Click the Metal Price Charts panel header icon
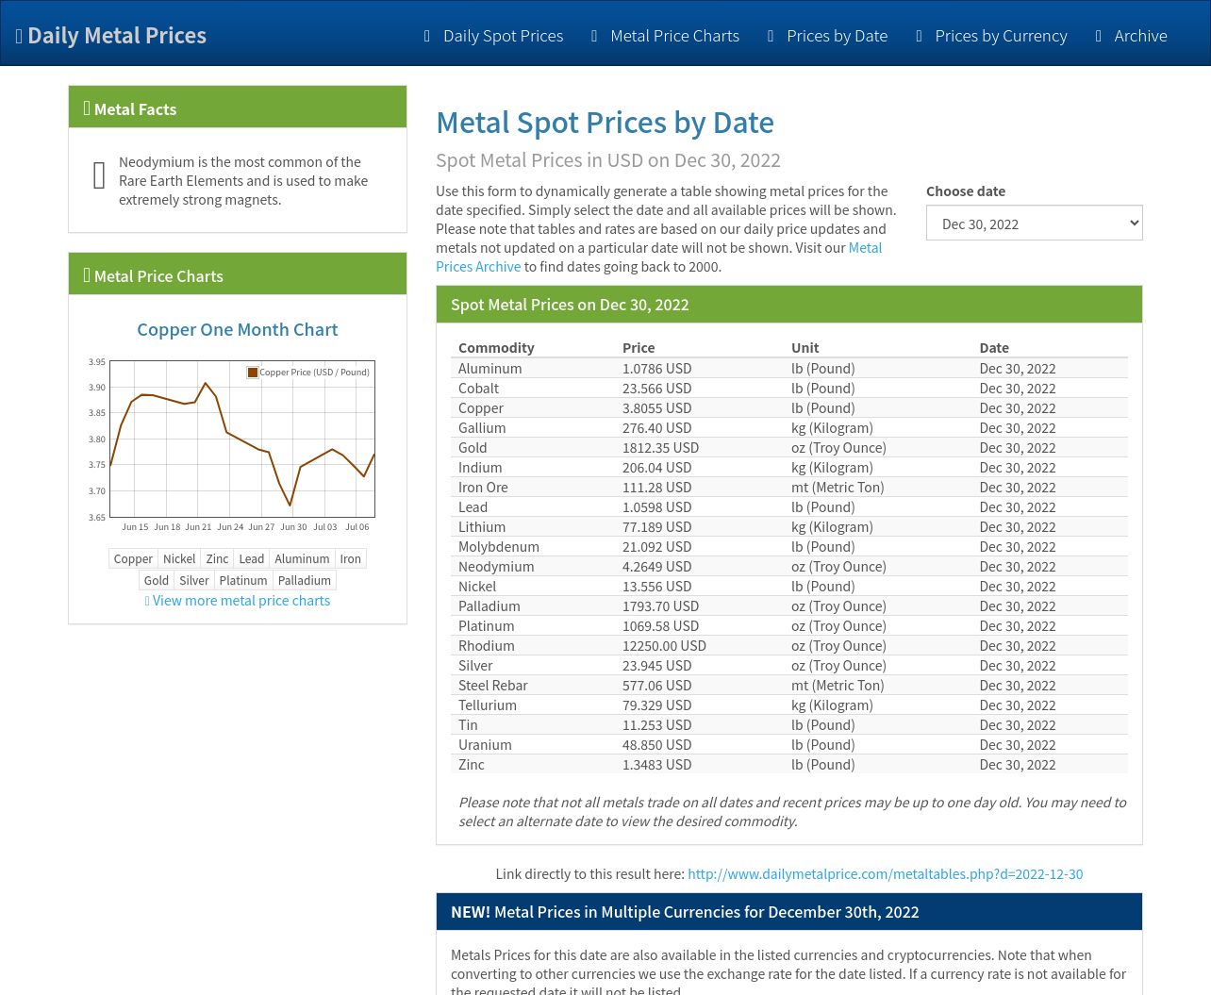1211x995 pixels. click(x=87, y=275)
